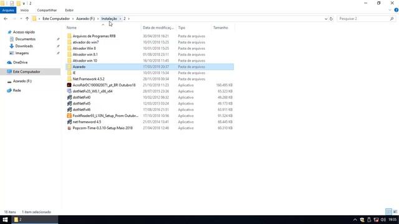
Task: Click Instalação breadcrumb in address bar
Action: [109, 19]
